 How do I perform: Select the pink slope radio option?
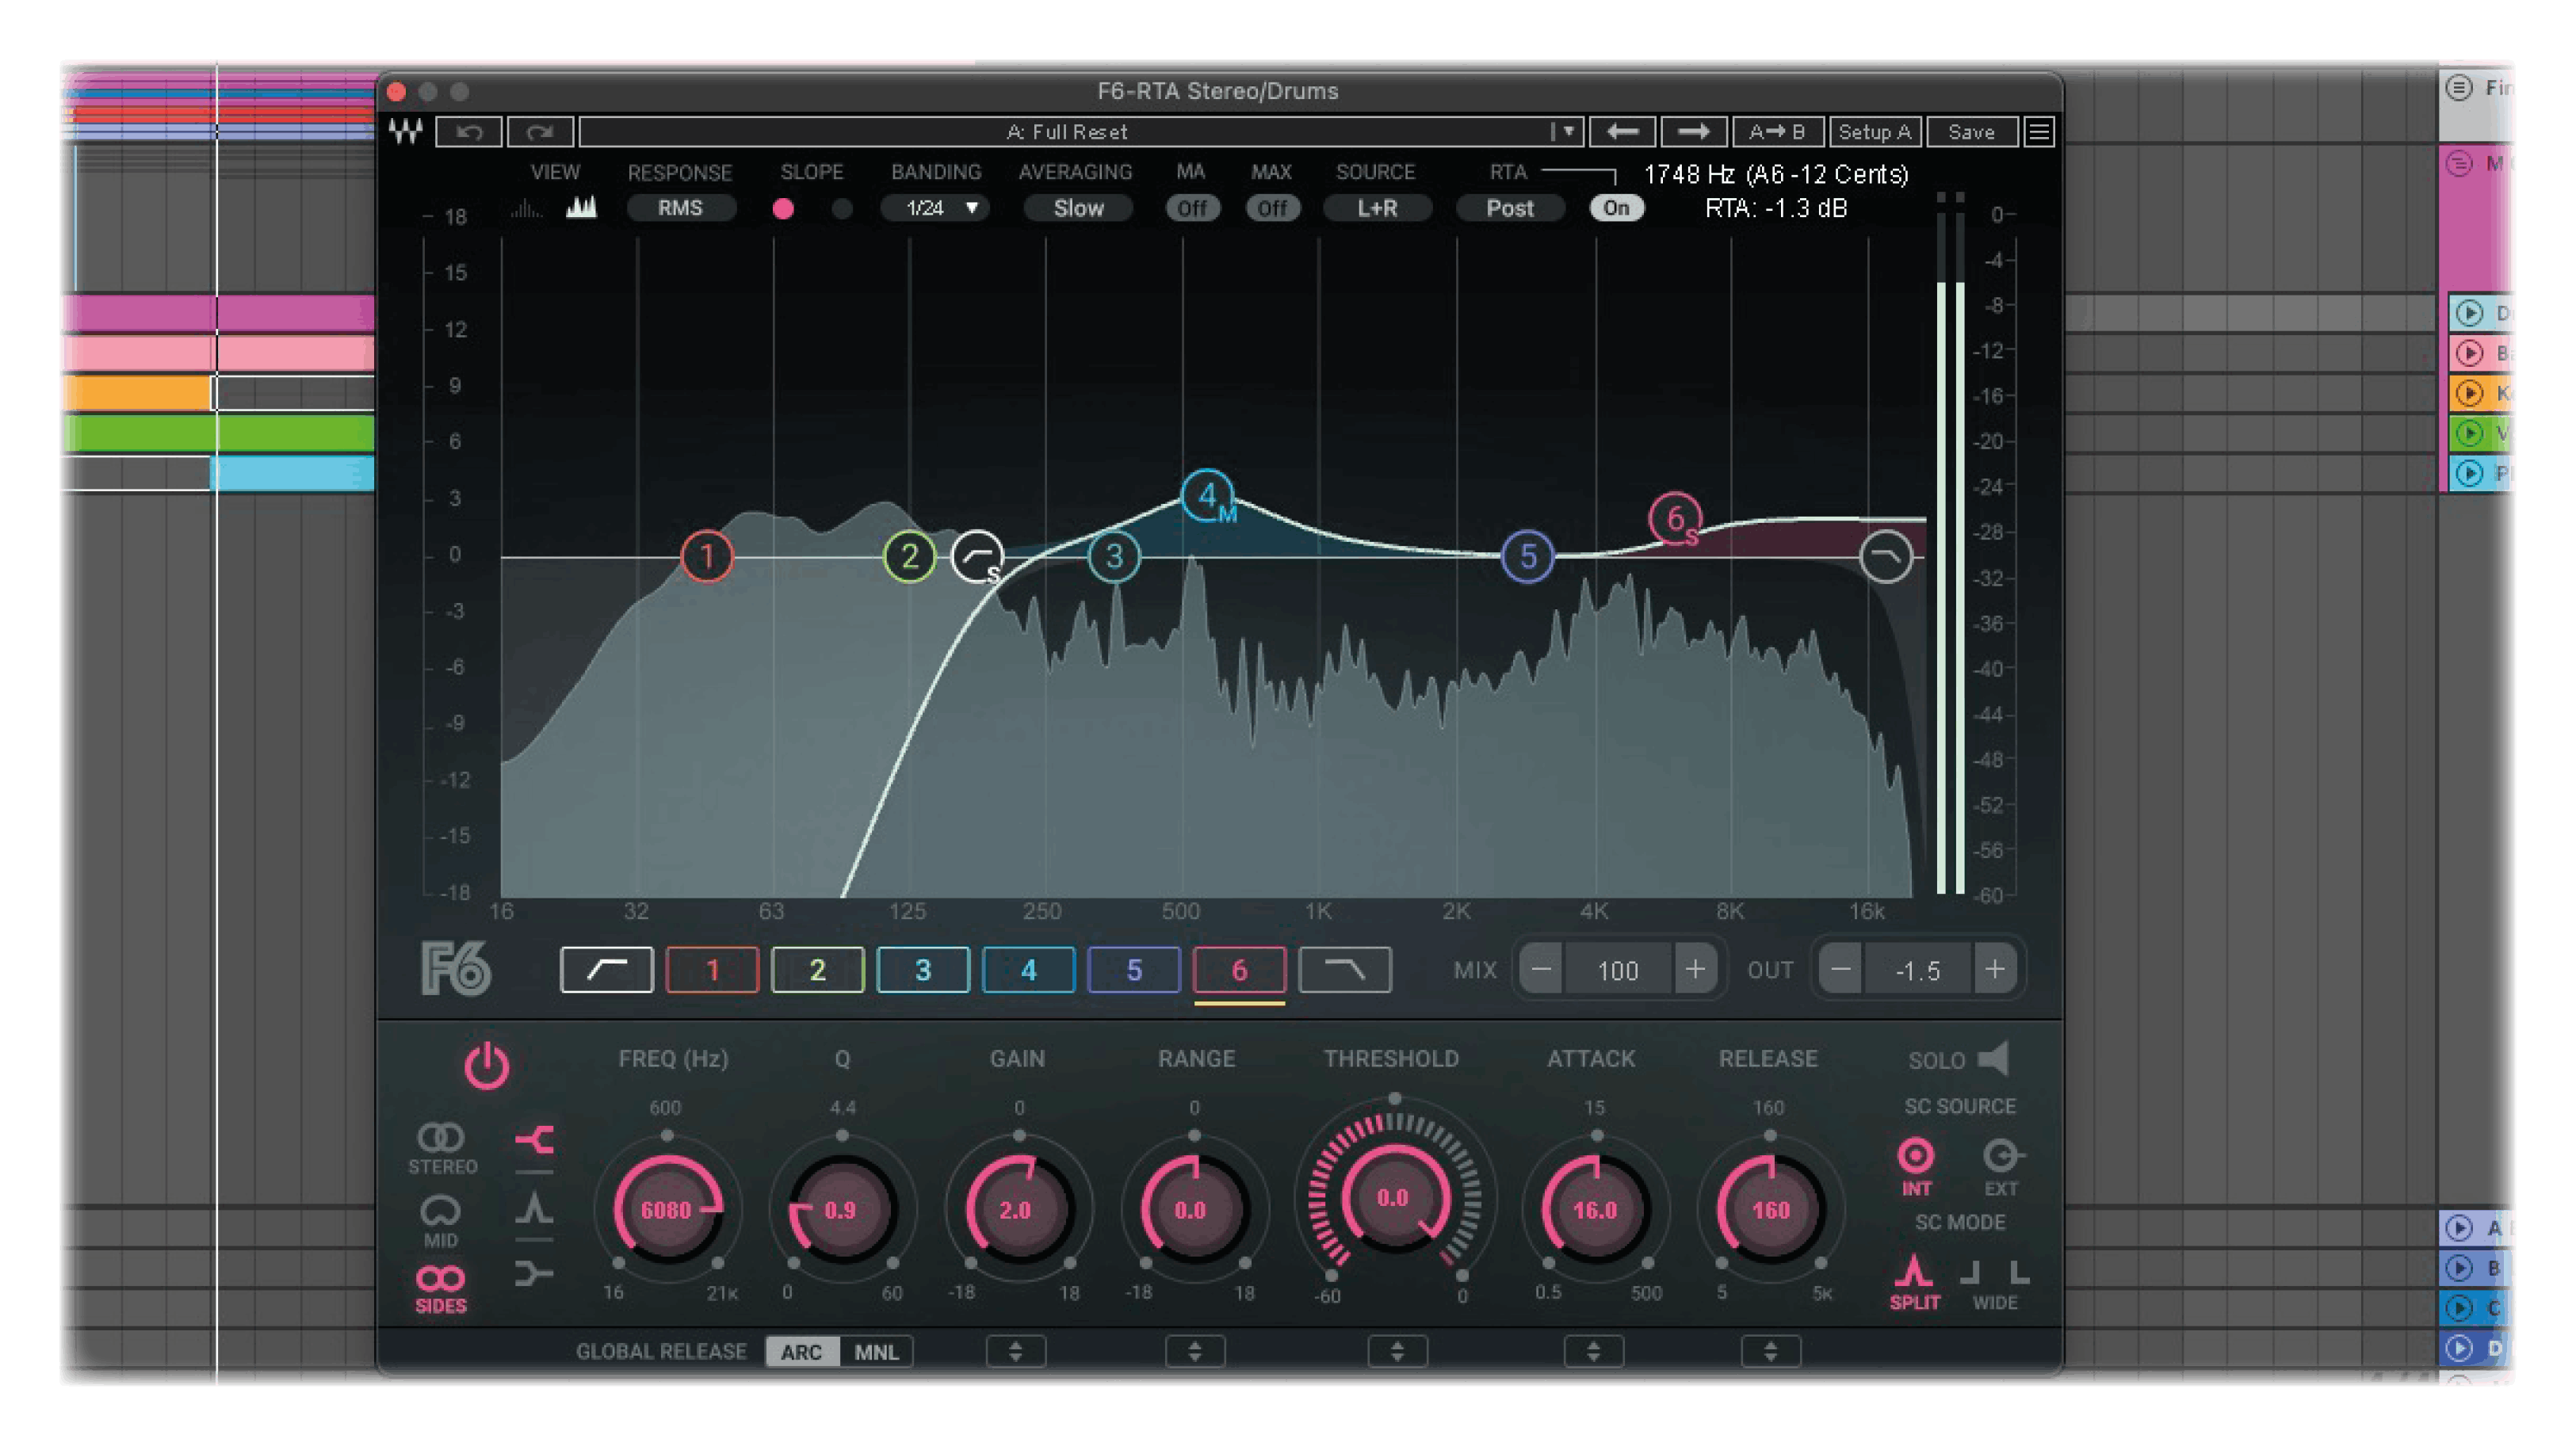pyautogui.click(x=783, y=208)
